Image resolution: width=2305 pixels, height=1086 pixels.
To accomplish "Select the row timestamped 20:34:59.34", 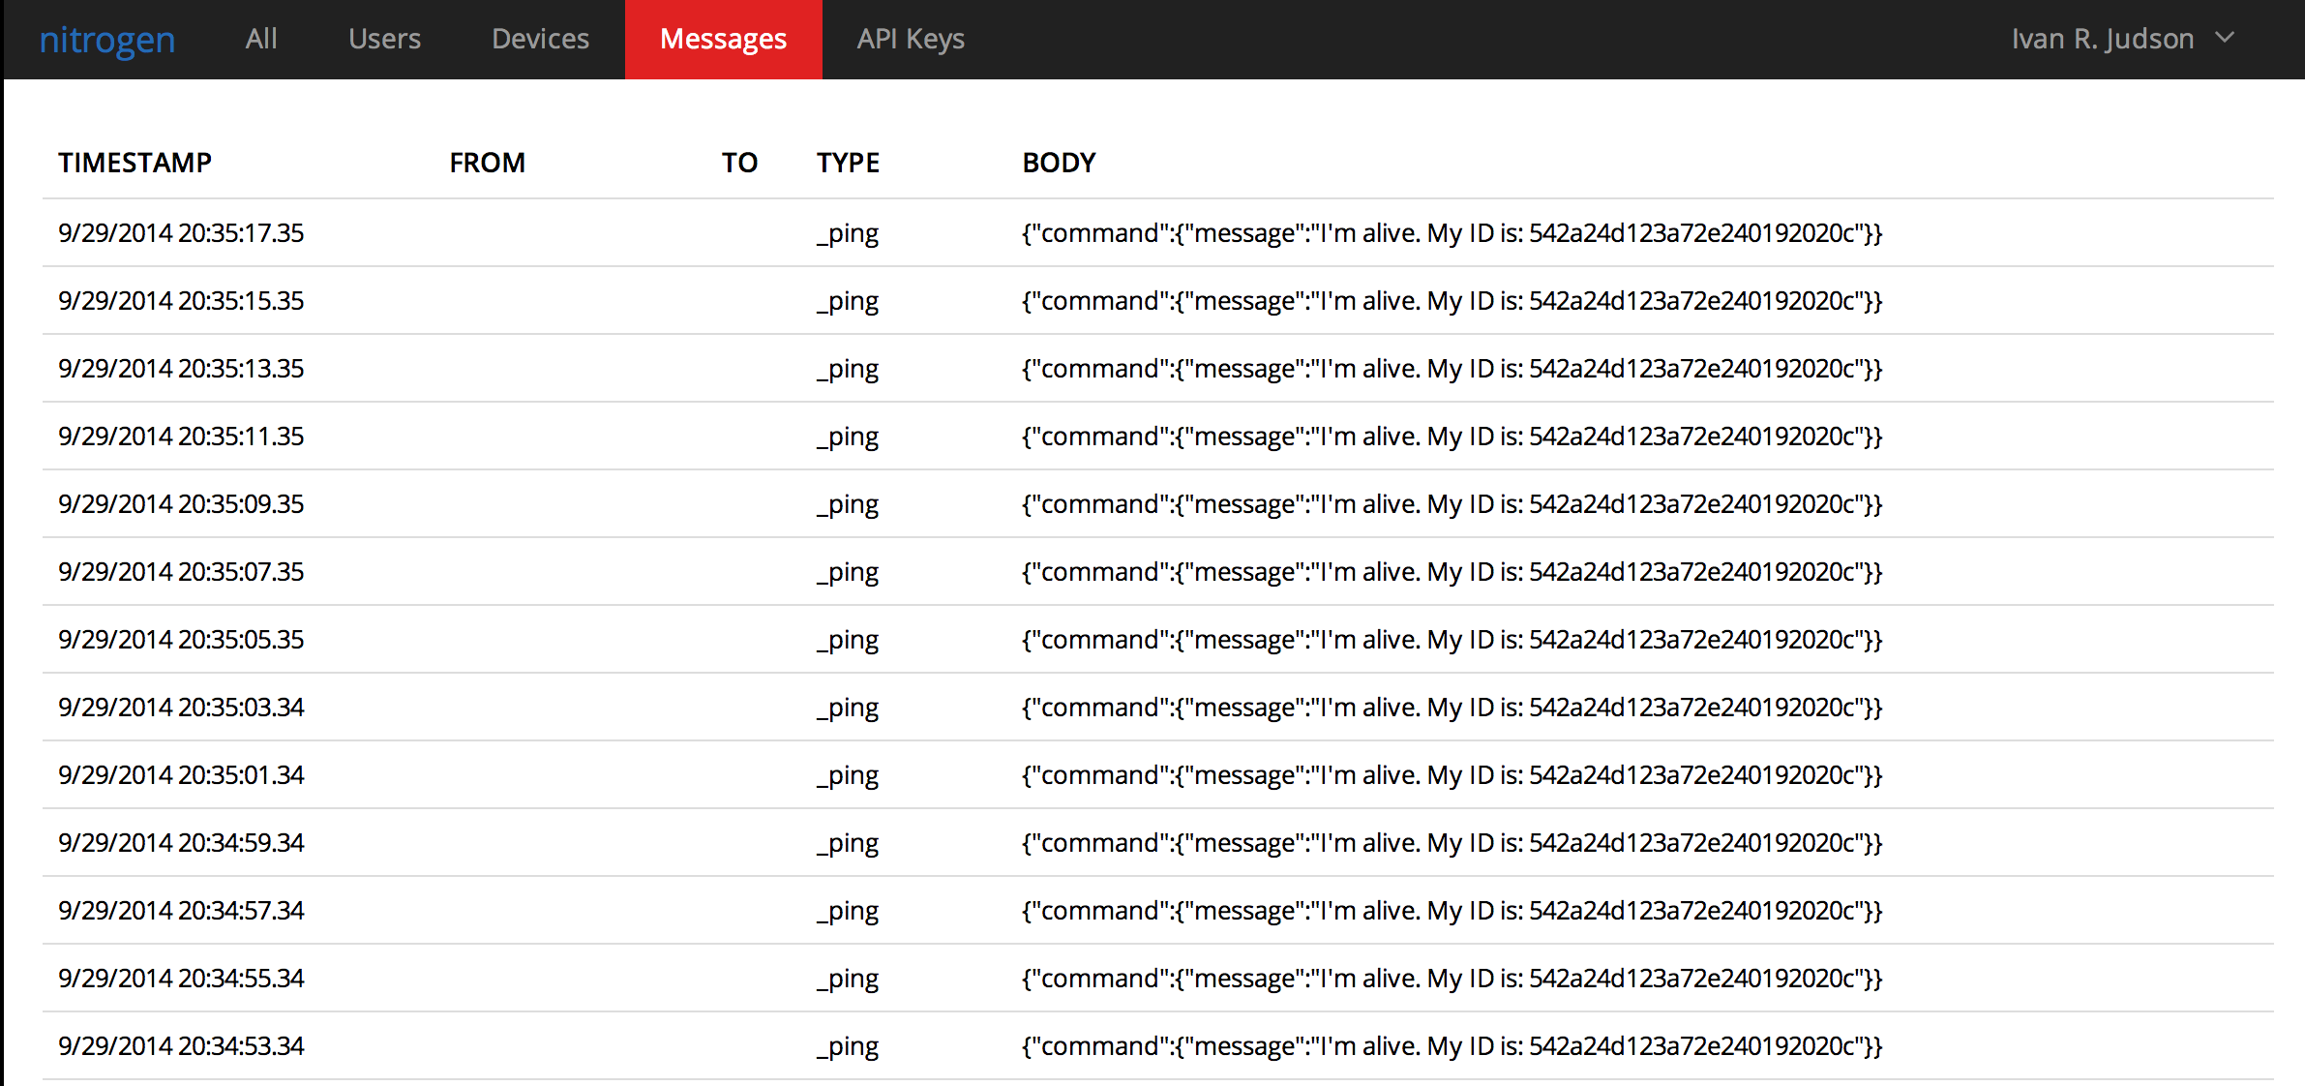I will (x=181, y=843).
